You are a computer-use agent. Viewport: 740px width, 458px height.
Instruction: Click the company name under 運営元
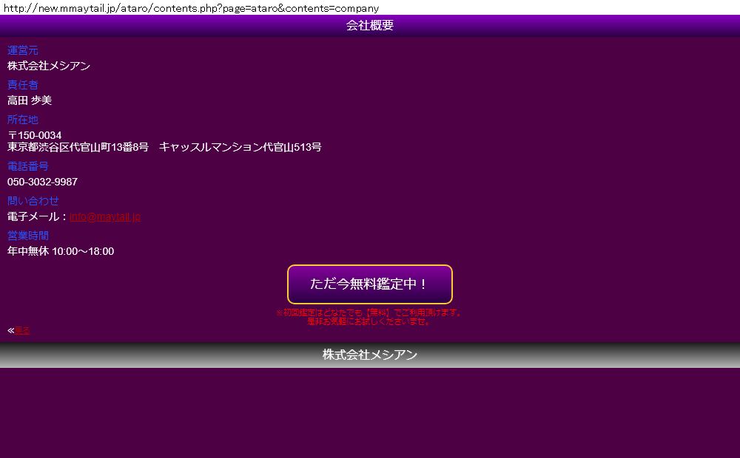pyautogui.click(x=49, y=66)
